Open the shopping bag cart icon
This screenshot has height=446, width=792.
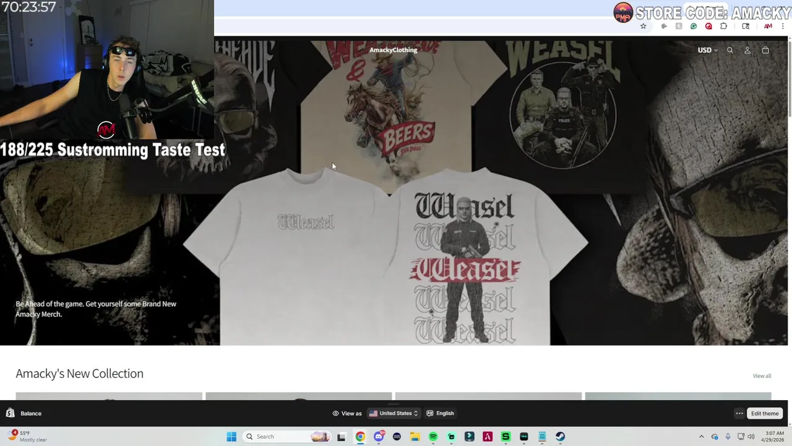coord(765,50)
